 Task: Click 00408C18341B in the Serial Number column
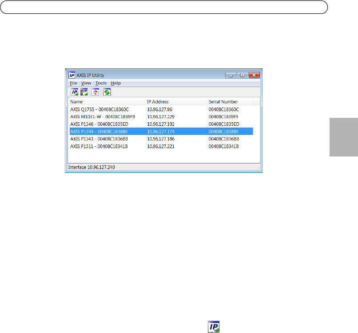pos(223,146)
